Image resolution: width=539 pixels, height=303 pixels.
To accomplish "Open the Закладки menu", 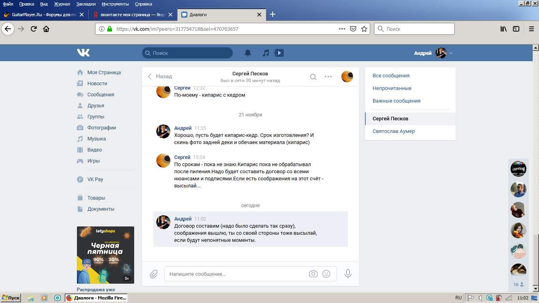I will tap(86, 4).
